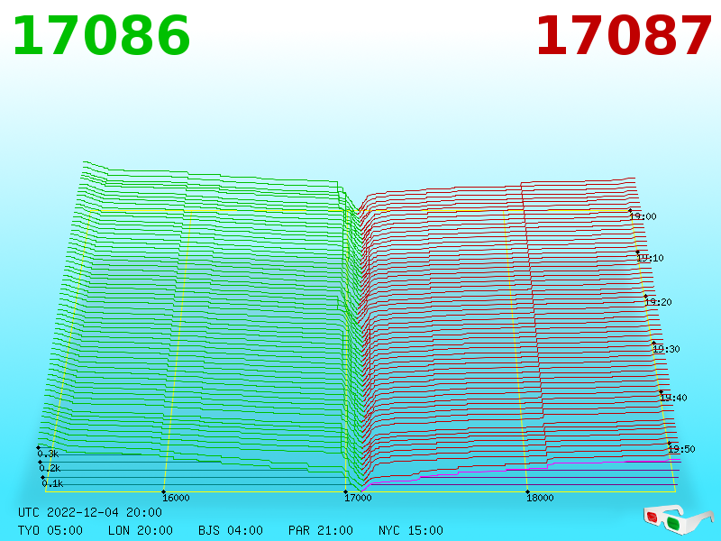
Task: Click the 17000 price axis label
Action: (358, 498)
